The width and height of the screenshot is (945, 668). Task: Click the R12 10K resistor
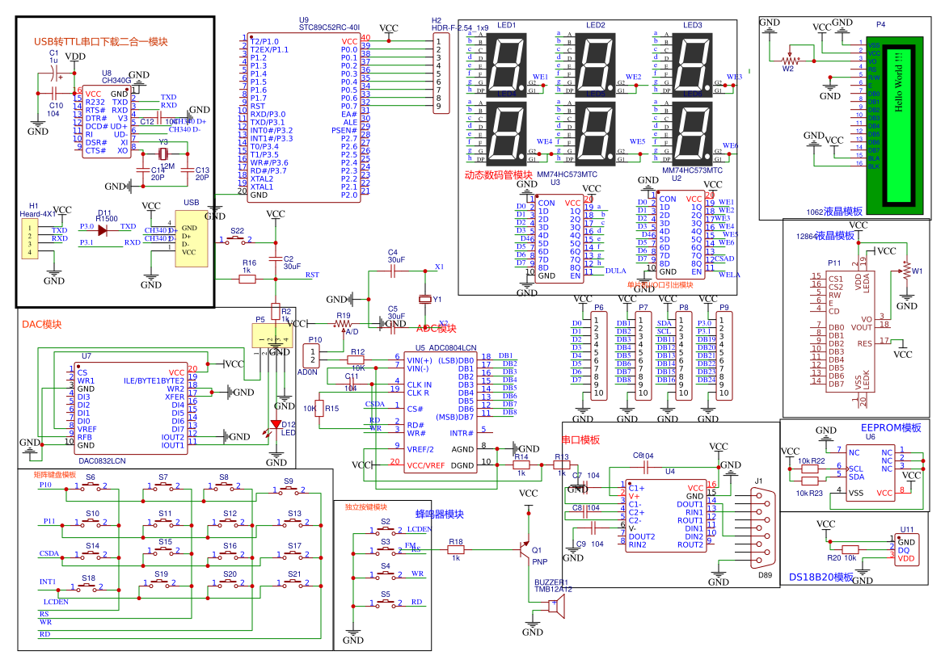pos(356,359)
